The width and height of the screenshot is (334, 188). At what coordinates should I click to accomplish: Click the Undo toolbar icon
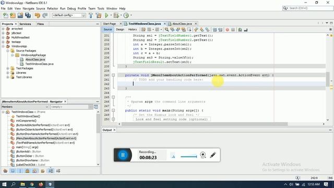tap(37, 15)
